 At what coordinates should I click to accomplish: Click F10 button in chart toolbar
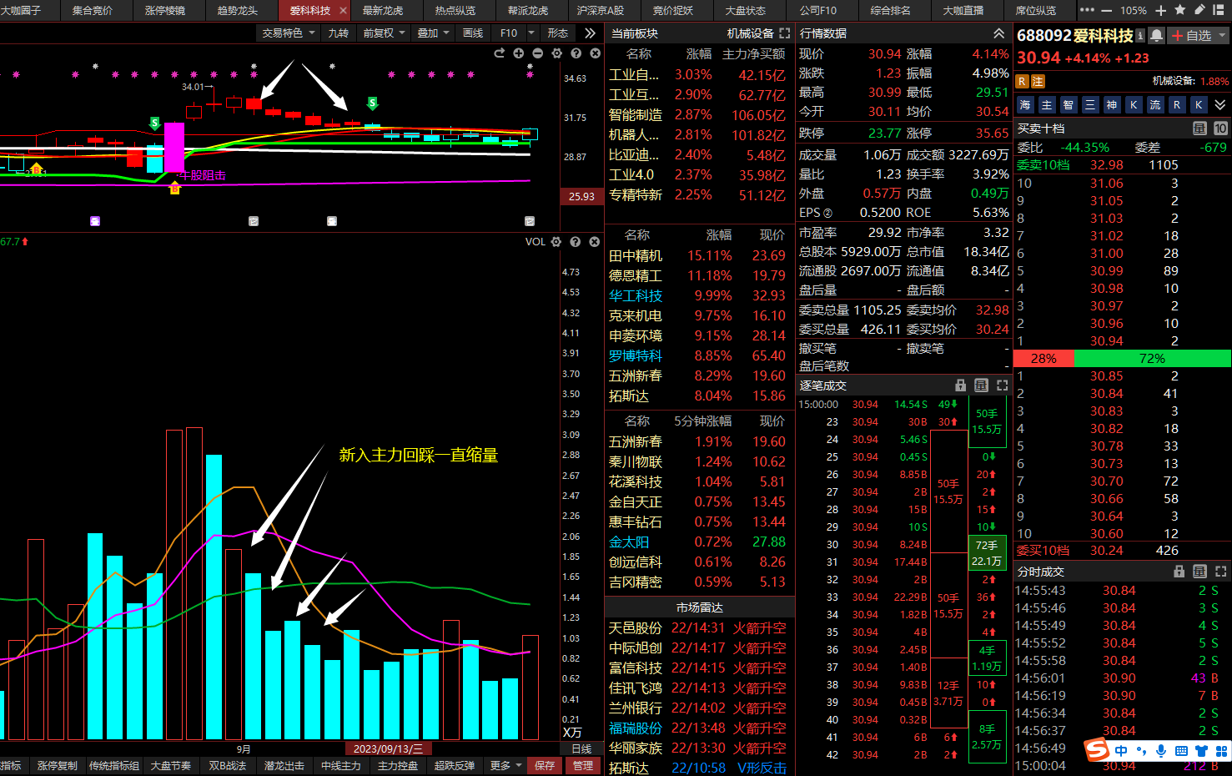coord(509,33)
